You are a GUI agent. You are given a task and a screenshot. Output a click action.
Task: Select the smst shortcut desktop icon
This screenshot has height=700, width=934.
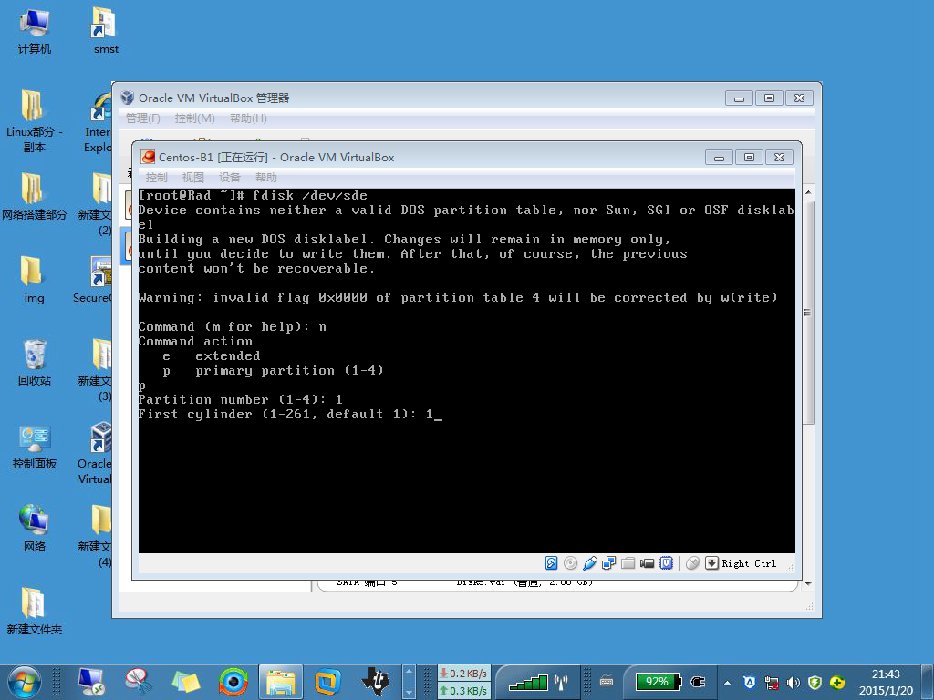point(106,32)
